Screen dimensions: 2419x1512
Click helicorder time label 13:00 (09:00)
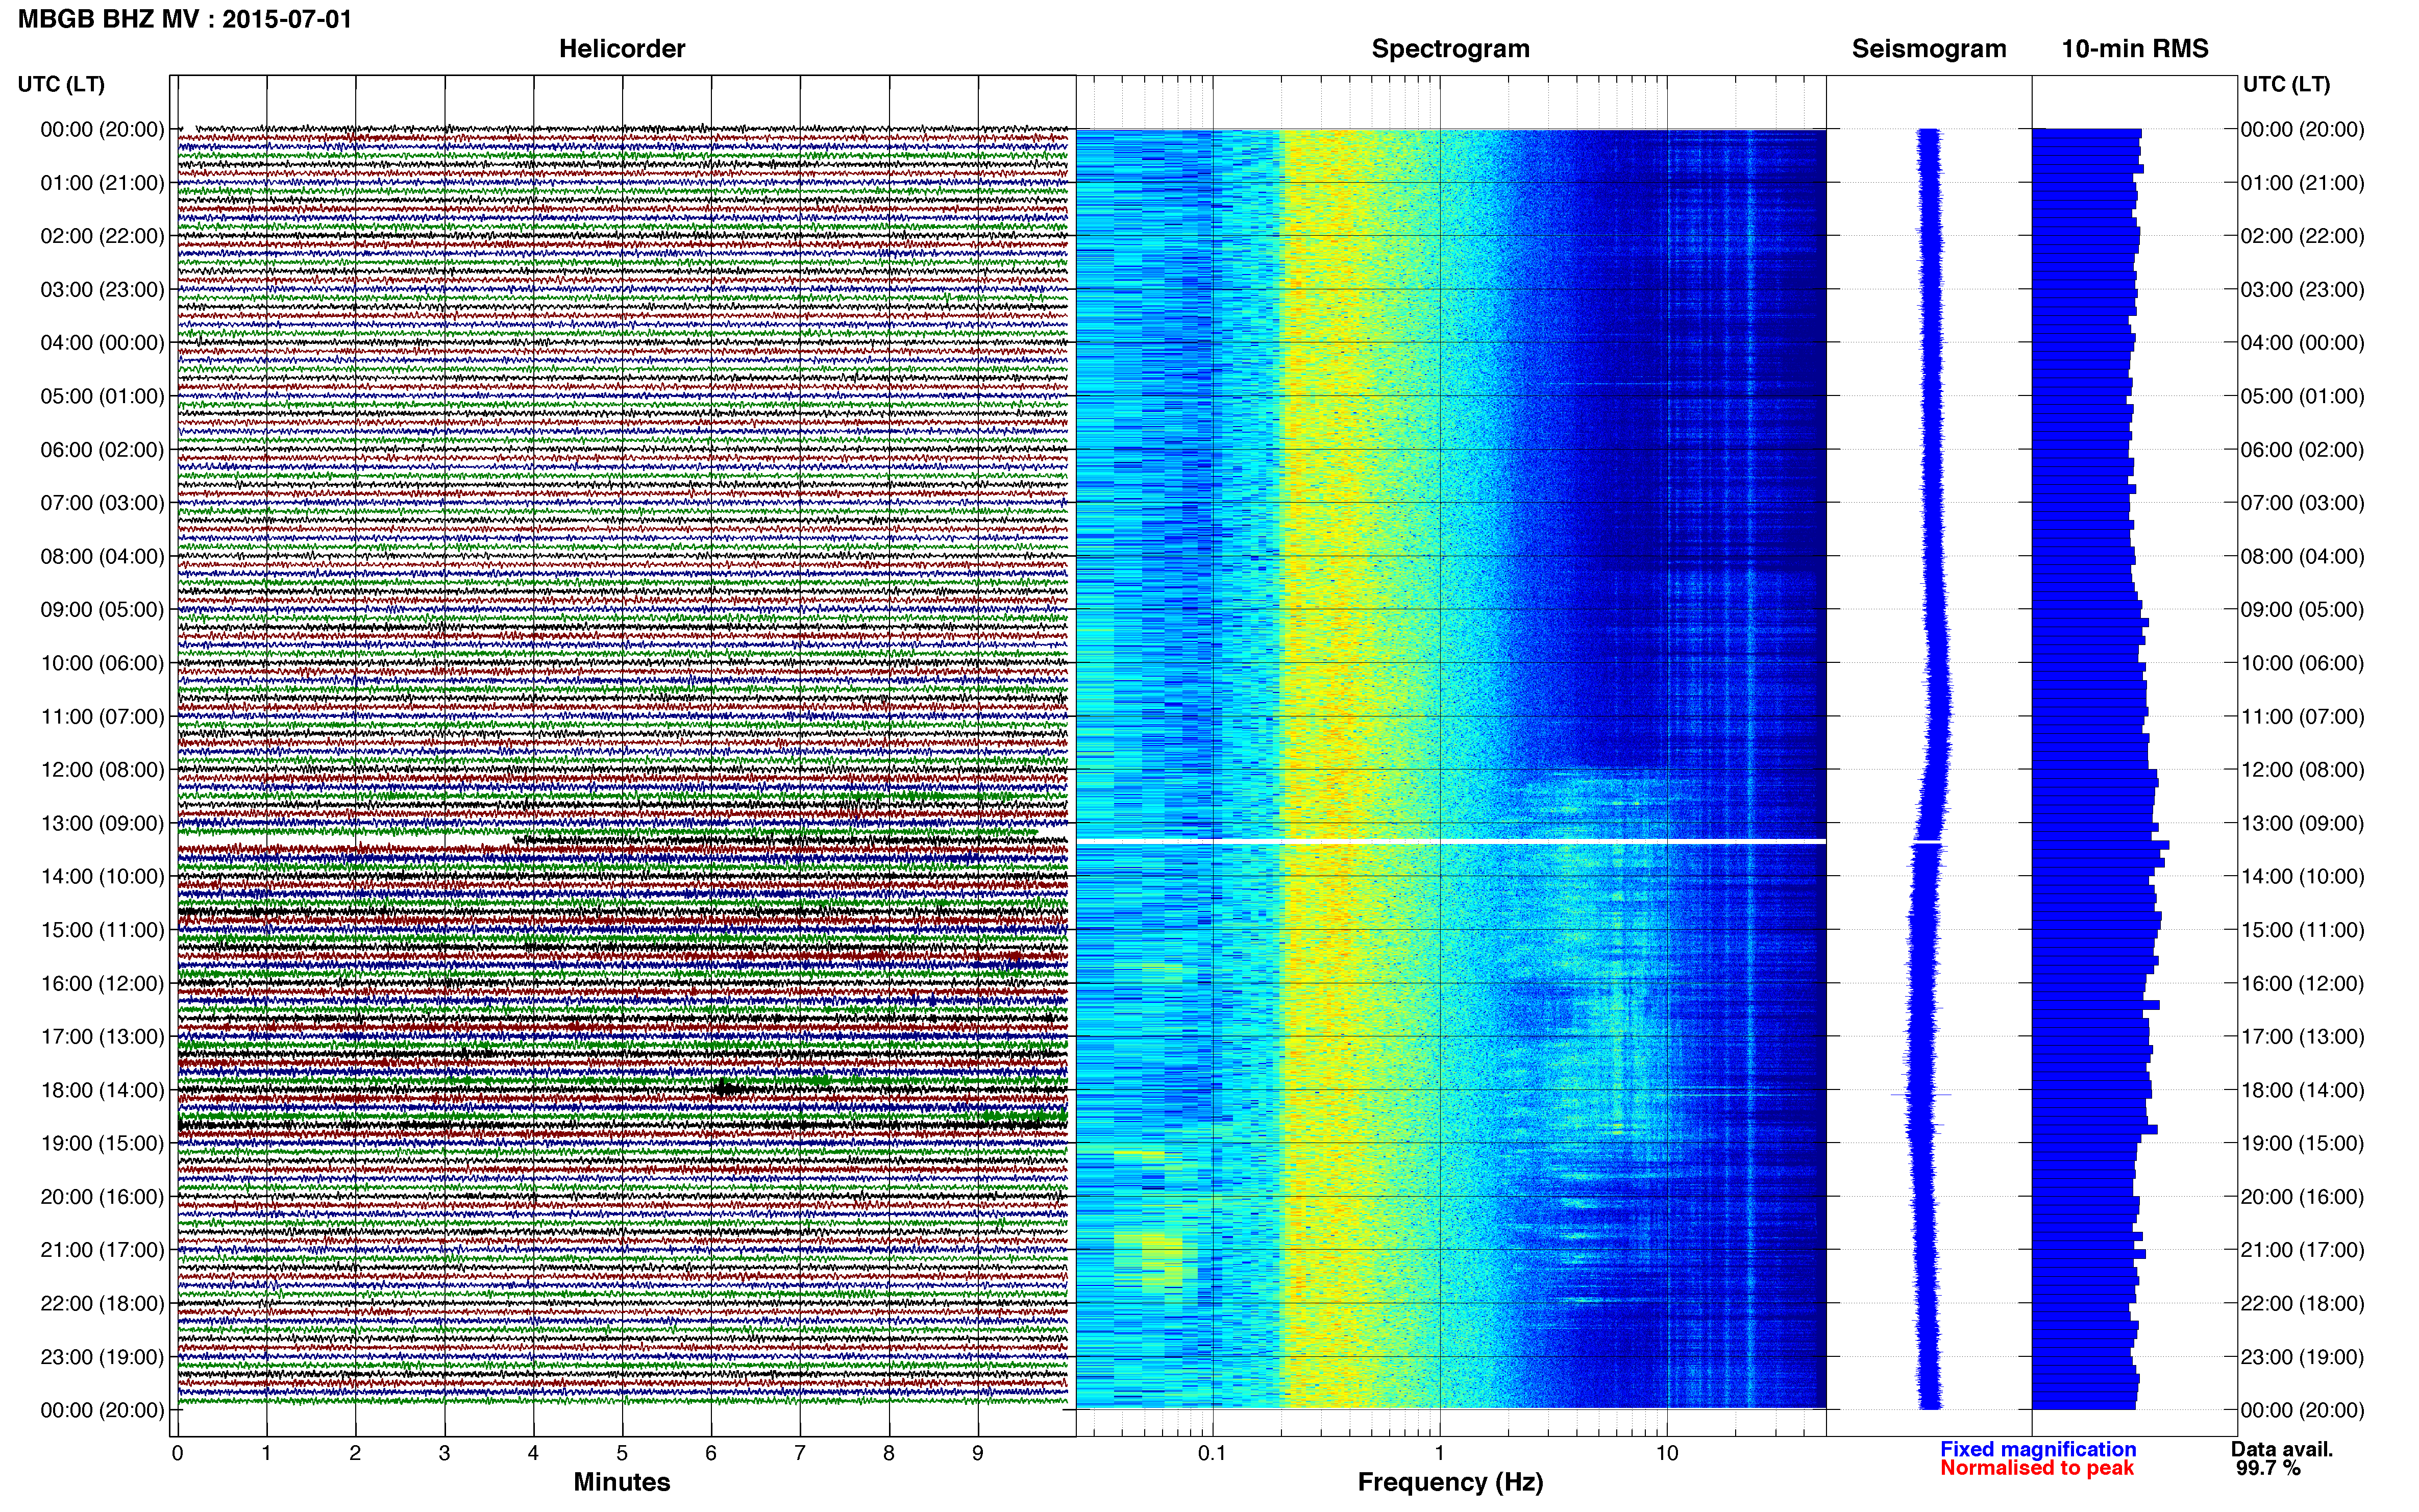click(x=102, y=823)
